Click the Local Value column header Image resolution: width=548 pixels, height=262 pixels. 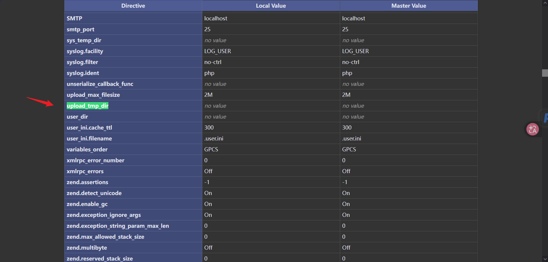(271, 6)
